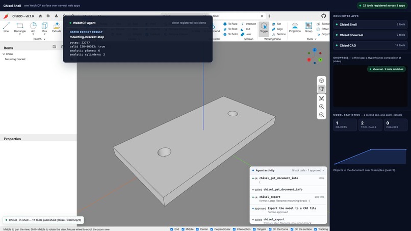Image resolution: width=411 pixels, height=231 pixels.
Task: Open Chisel Shell connected app
Action: [370, 24]
